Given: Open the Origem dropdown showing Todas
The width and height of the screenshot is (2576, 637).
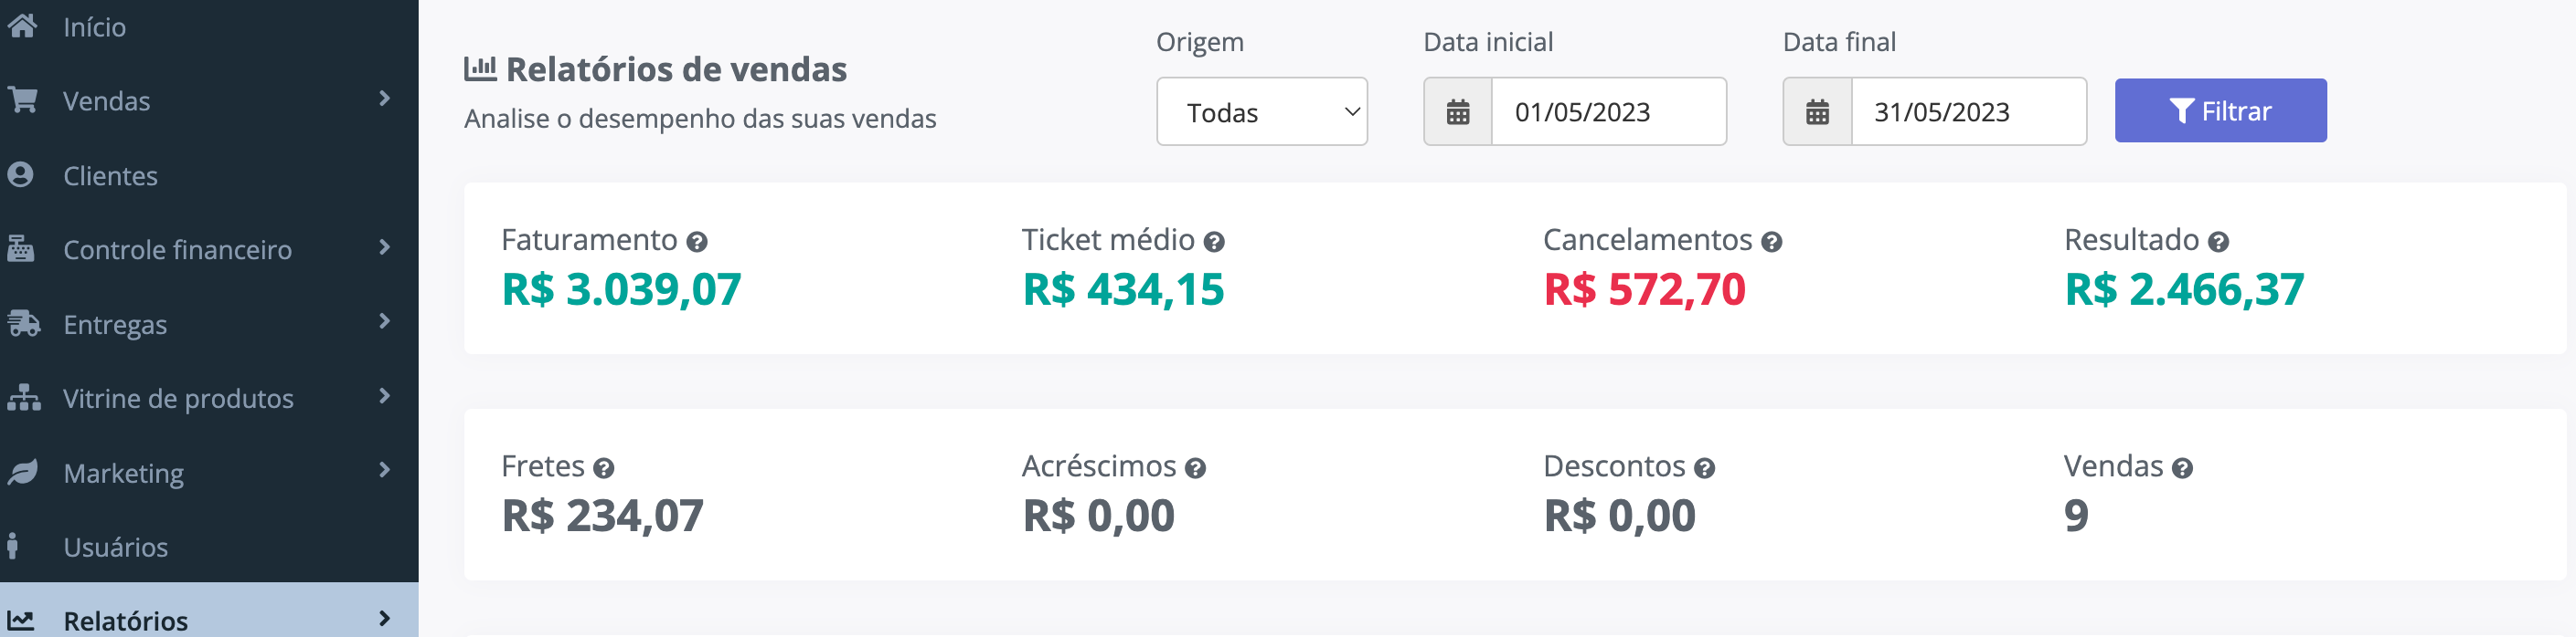Looking at the screenshot, I should click(1262, 112).
